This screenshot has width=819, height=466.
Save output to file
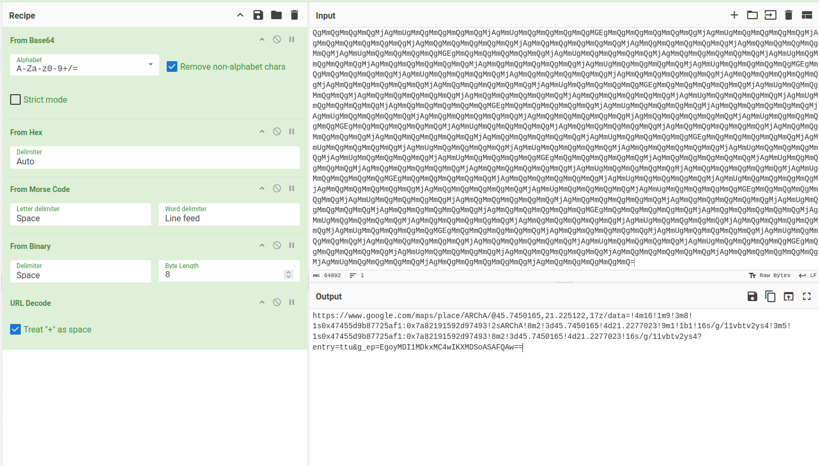point(752,296)
